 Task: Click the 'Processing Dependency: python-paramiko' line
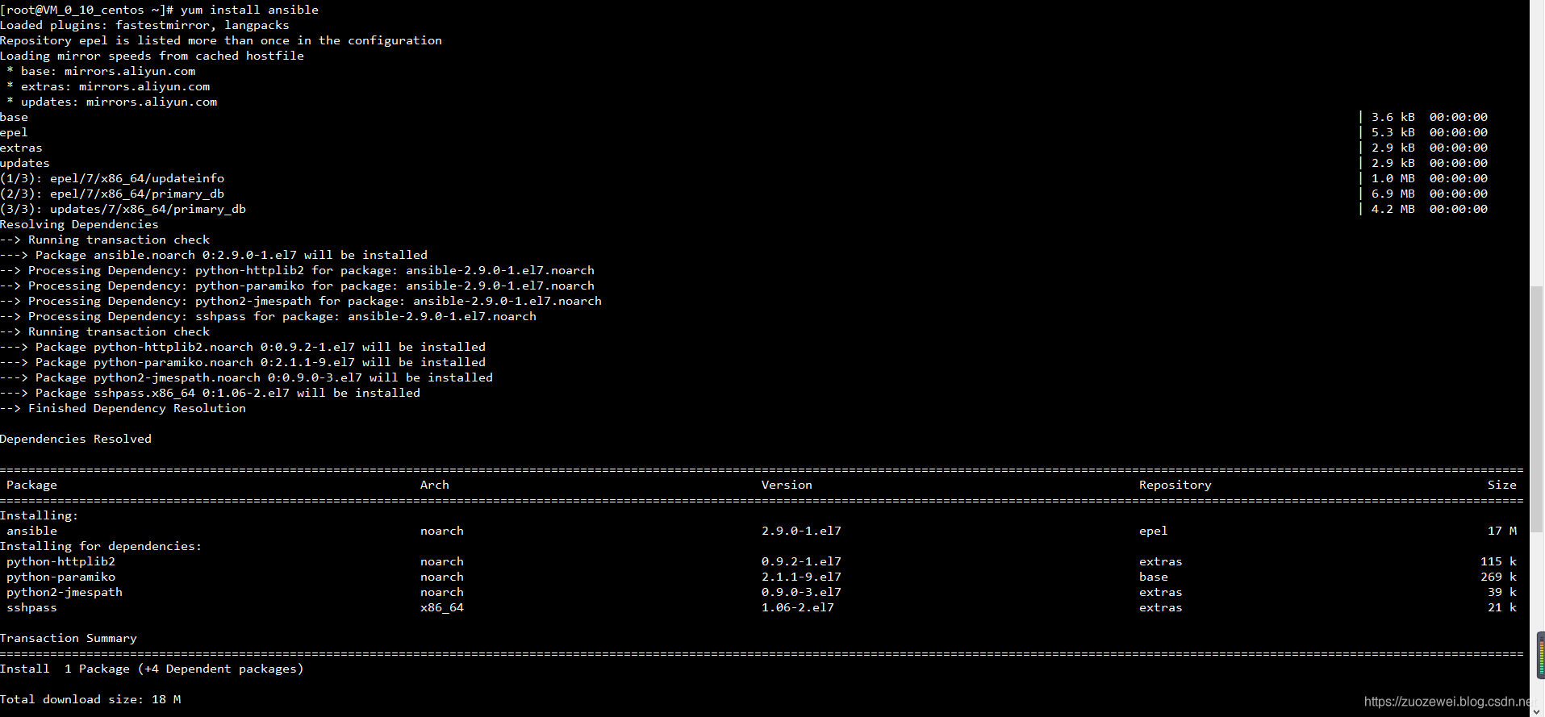(x=297, y=286)
